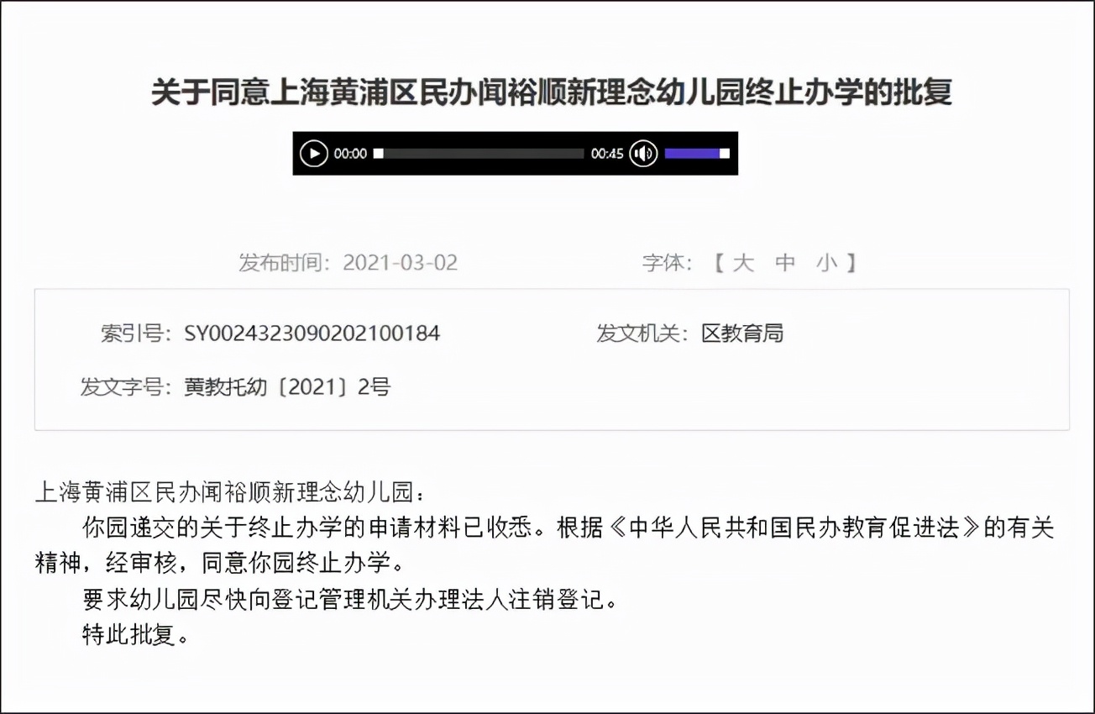Viewport: 1095px width, 714px height.
Task: Select 中 to set medium font size
Action: coord(785,262)
